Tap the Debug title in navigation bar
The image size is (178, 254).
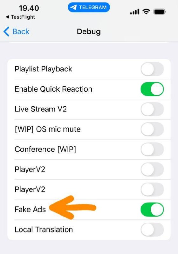point(89,32)
